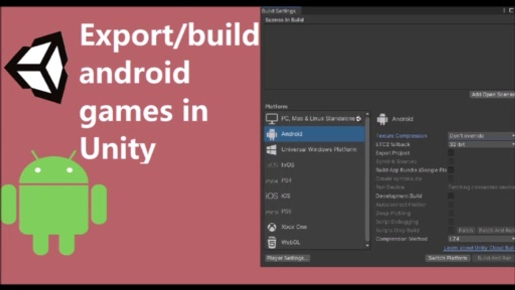Open the Build Settings window kebab menu
The image size is (515, 290).
pos(505,10)
